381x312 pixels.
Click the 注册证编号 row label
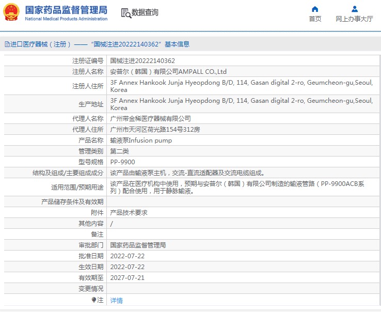(x=88, y=60)
